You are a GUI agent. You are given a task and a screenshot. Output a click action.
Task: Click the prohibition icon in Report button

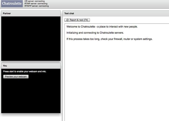(x=68, y=20)
